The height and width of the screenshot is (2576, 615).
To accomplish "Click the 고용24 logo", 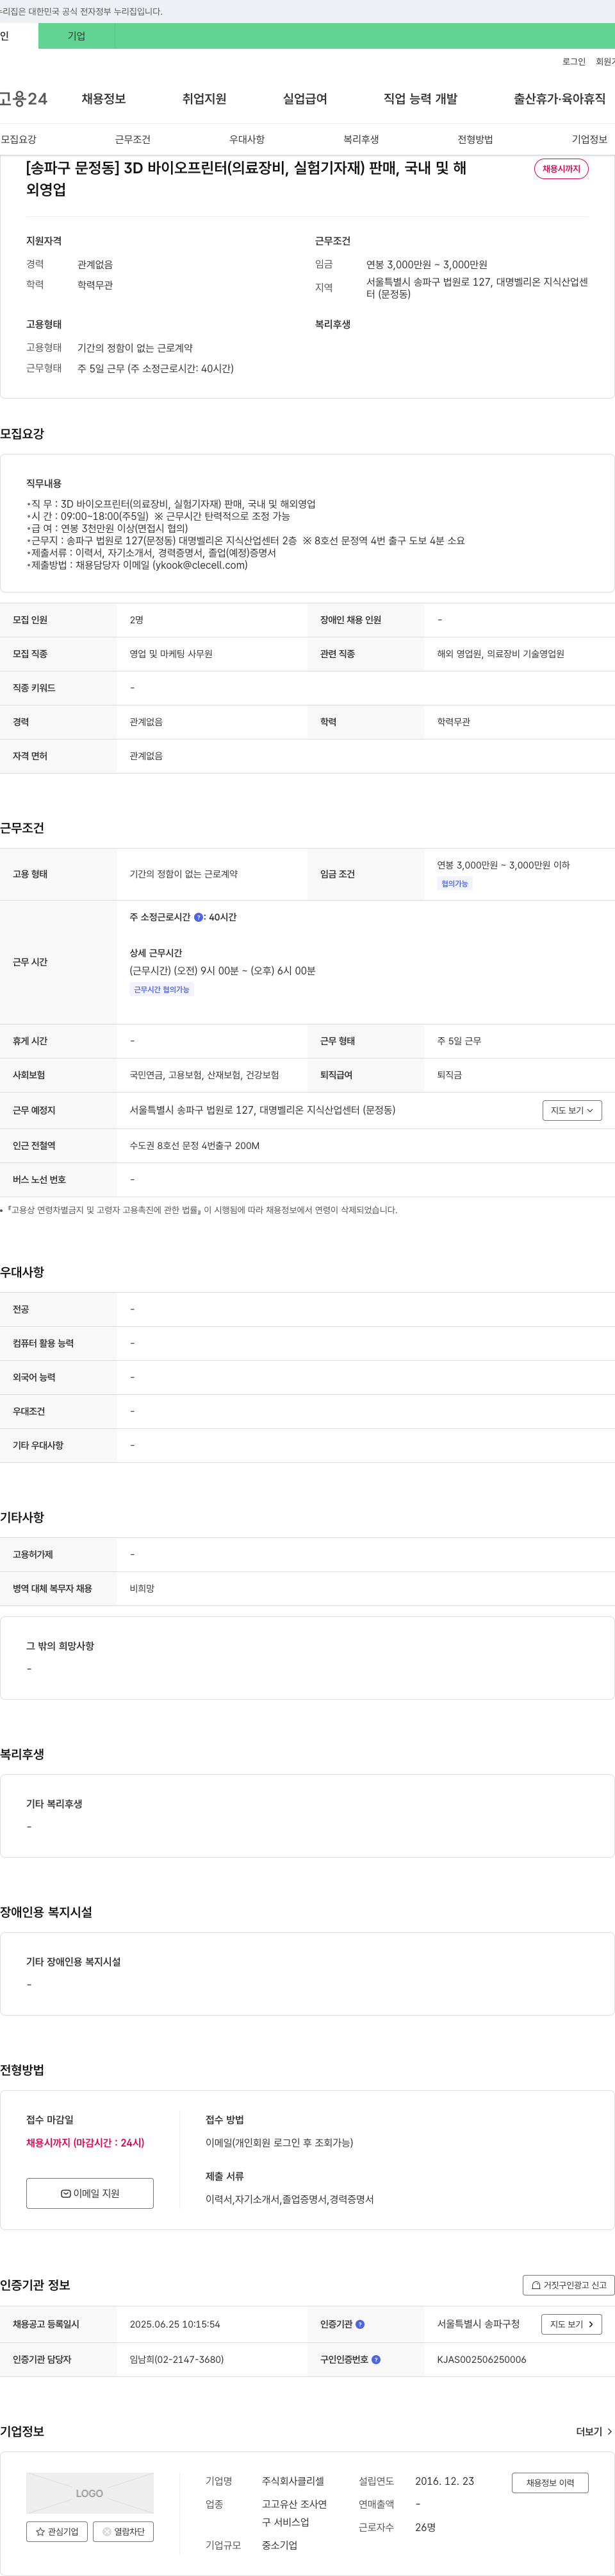I will 23,98.
